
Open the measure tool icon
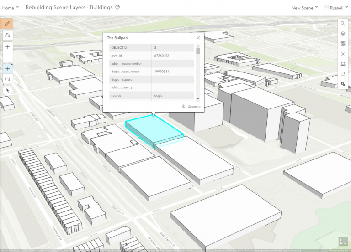(x=343, y=64)
